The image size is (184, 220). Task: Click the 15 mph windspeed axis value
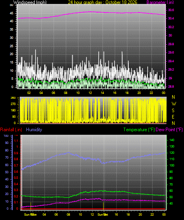click(x=11, y=63)
